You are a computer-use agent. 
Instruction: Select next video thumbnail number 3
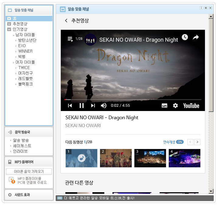[150, 158]
